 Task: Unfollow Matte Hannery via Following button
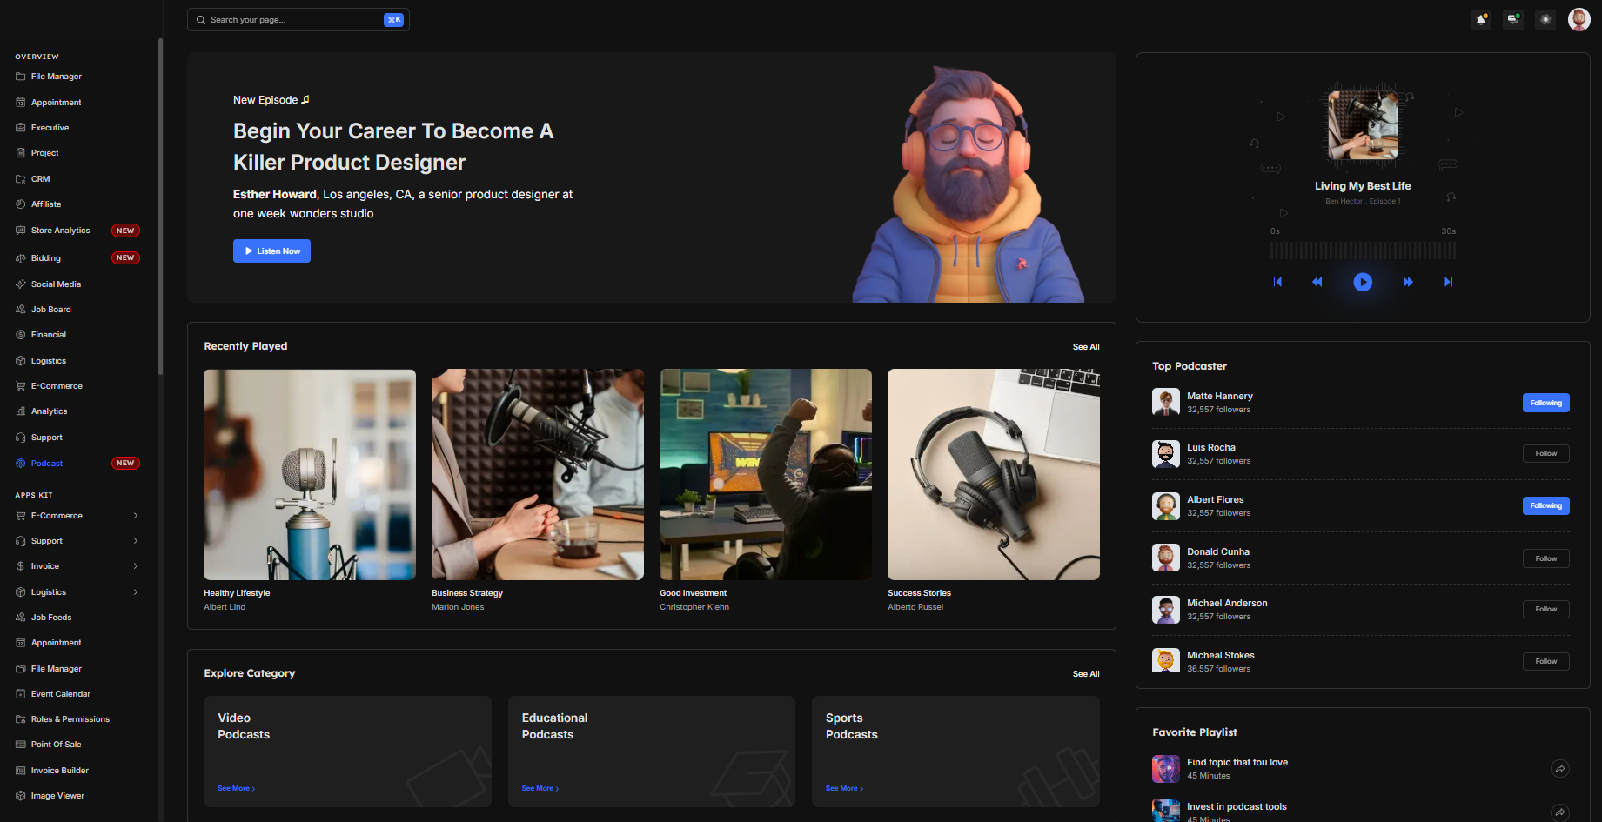tap(1545, 403)
